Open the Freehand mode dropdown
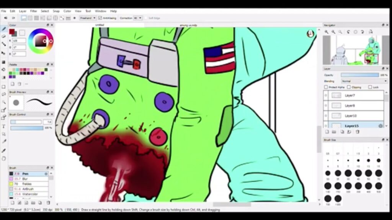The height and width of the screenshot is (220, 392). click(x=88, y=18)
